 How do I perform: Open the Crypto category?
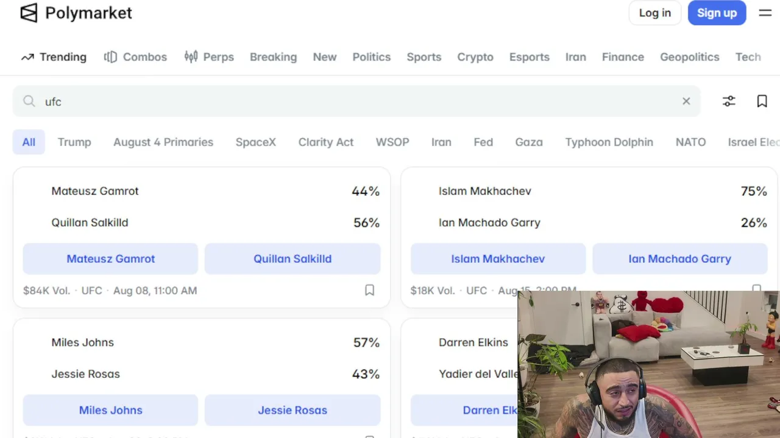click(x=475, y=57)
